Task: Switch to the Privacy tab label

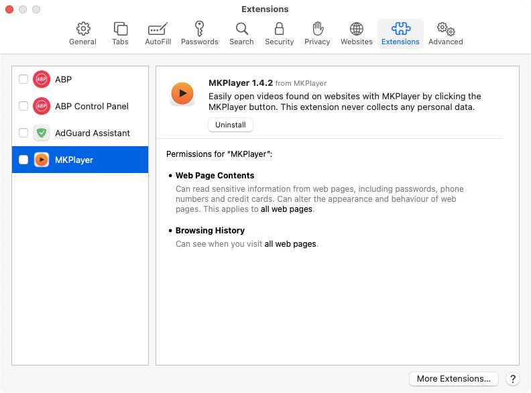Action: pos(317,42)
